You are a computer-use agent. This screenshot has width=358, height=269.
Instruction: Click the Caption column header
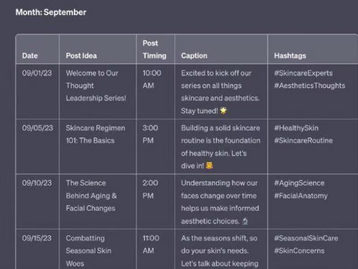tap(194, 56)
